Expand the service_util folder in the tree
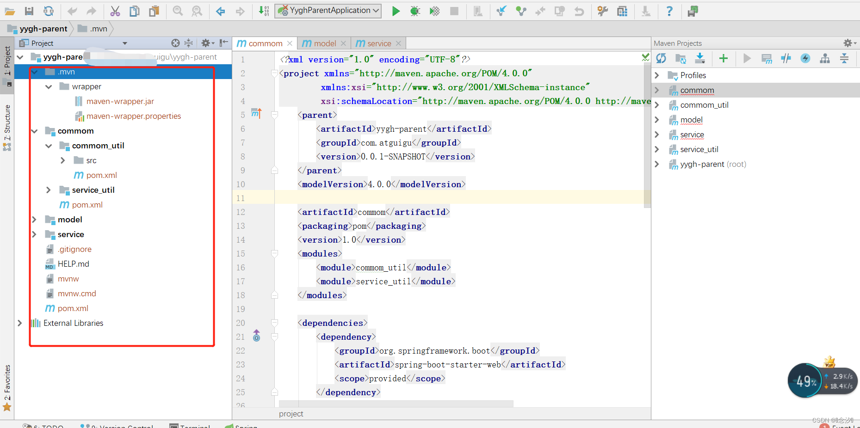The width and height of the screenshot is (860, 428). point(49,190)
